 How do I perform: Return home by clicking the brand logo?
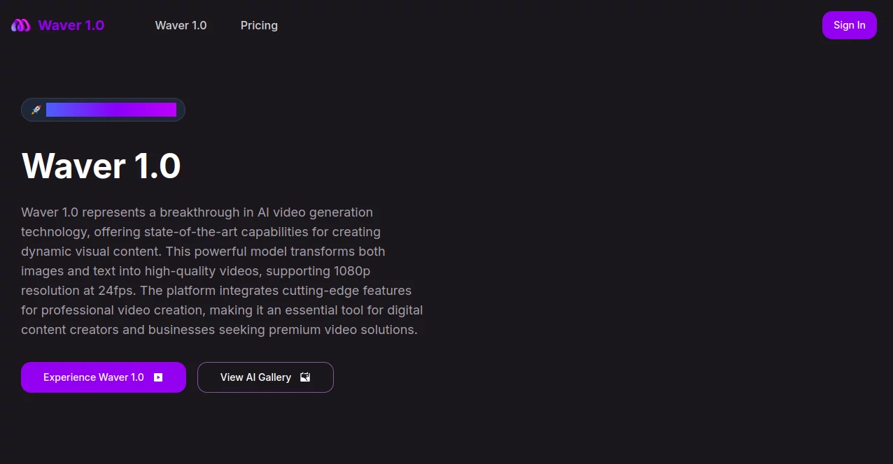coord(20,25)
